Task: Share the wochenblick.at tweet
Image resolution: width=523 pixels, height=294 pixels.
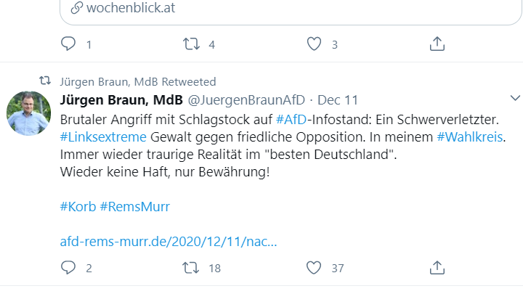Action: 437,44
